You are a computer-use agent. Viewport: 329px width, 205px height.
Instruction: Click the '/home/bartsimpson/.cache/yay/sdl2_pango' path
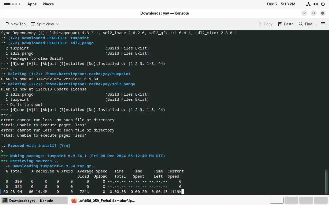(x=90, y=84)
